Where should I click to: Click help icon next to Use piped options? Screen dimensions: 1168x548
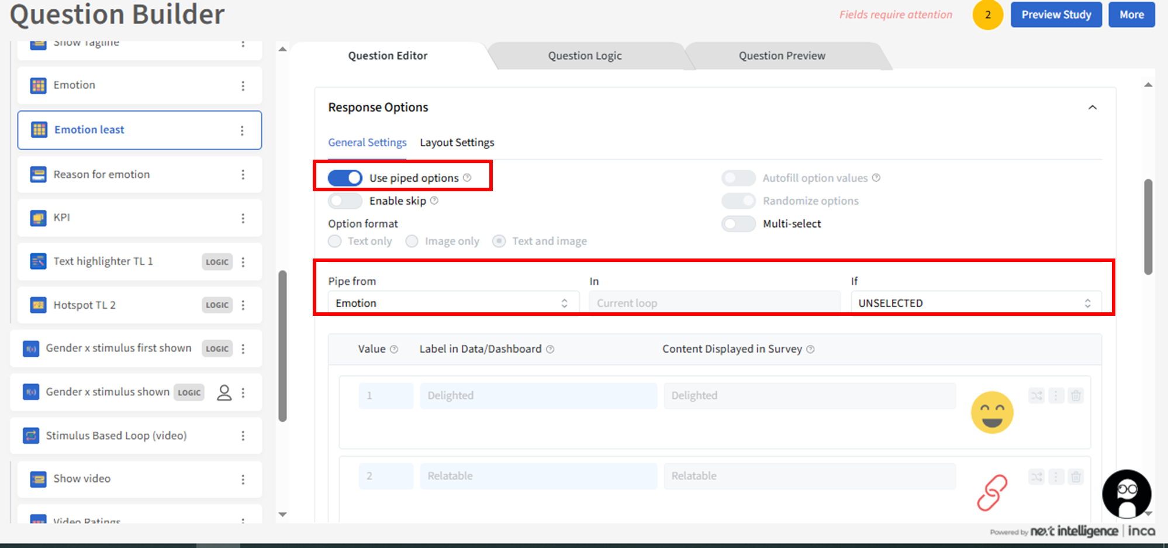point(467,178)
